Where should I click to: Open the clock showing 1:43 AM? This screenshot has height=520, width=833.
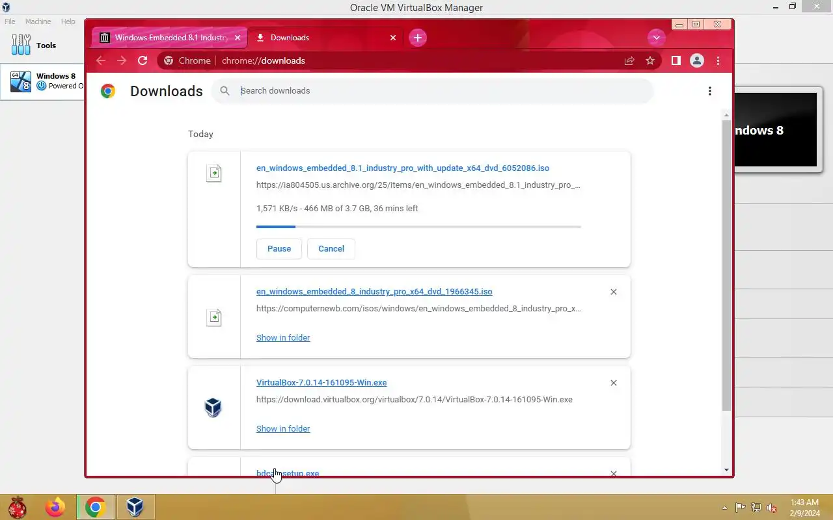pyautogui.click(x=804, y=508)
